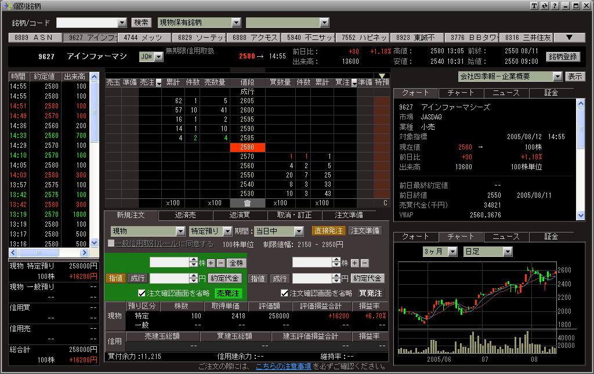This screenshot has width=594, height=374.
Task: Select 直接発注 order mode
Action: (328, 231)
